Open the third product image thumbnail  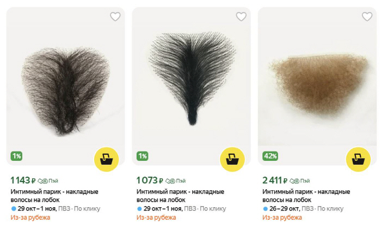(317, 87)
